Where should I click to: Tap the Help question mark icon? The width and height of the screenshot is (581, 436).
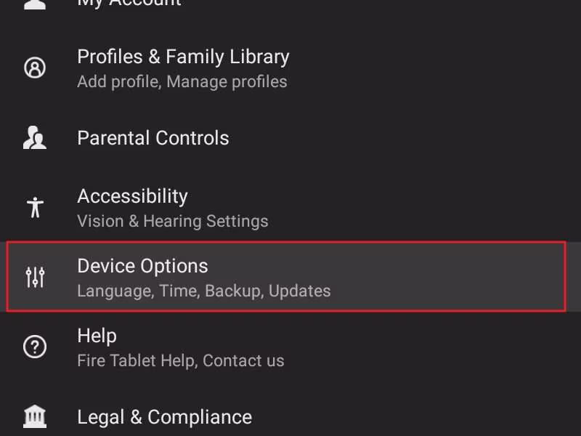tap(35, 347)
